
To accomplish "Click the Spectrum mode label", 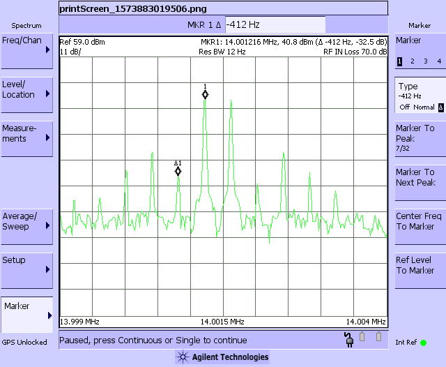I will pos(26,26).
